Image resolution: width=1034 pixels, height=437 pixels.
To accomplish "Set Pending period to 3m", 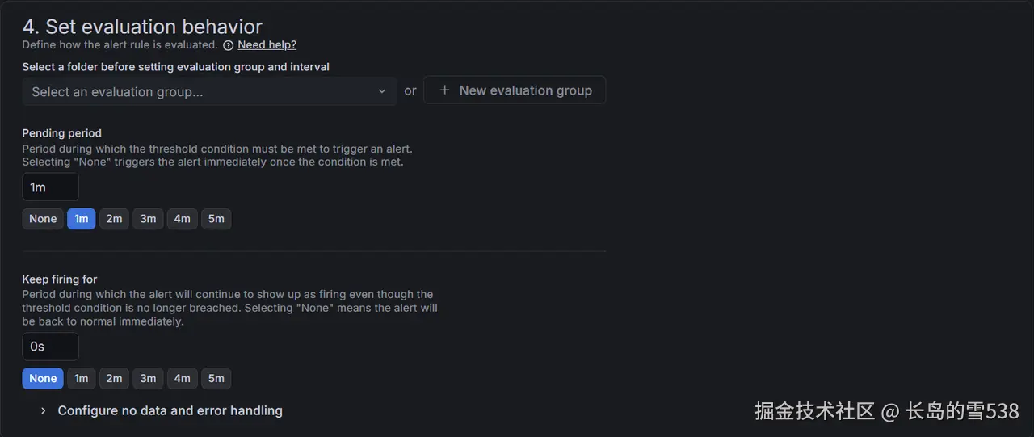I will (148, 219).
